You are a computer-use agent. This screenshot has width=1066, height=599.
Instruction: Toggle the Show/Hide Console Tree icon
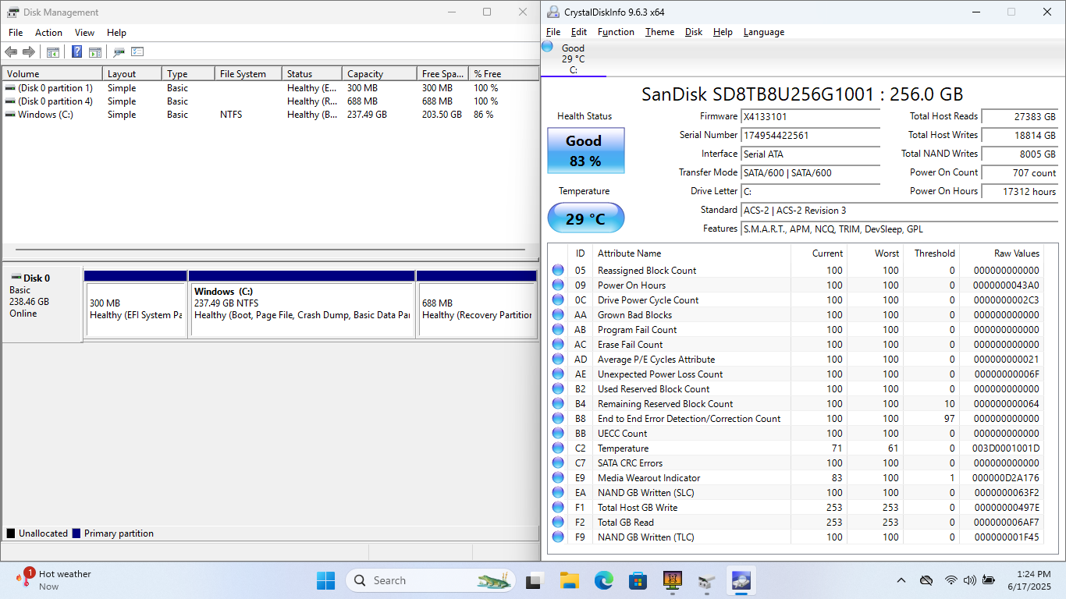[x=53, y=52]
